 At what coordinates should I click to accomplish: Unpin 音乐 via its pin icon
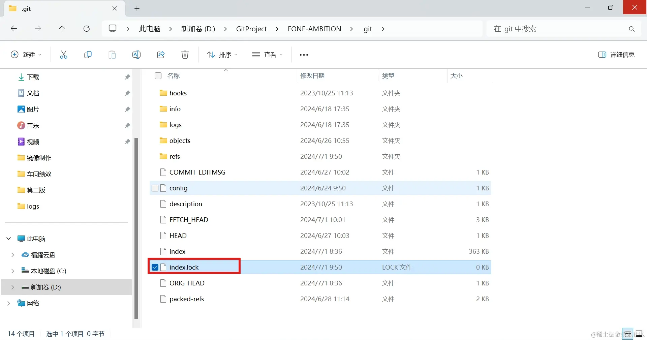click(x=127, y=126)
